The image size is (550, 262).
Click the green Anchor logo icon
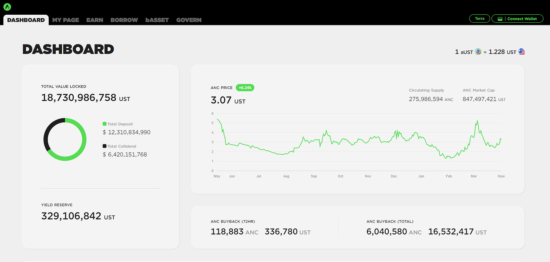[x=8, y=7]
